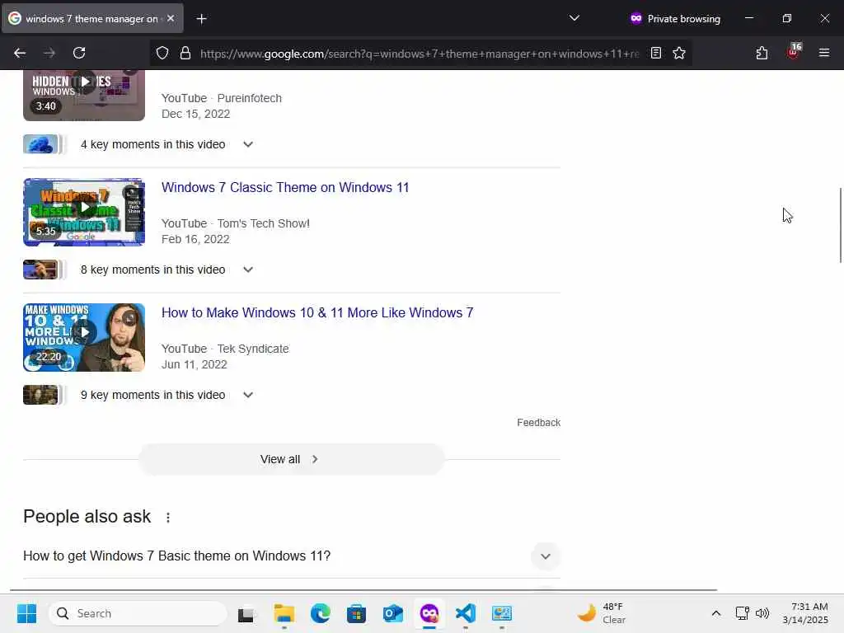Screen dimensions: 844x633
Task: Go back to previous page
Action: [x=20, y=53]
